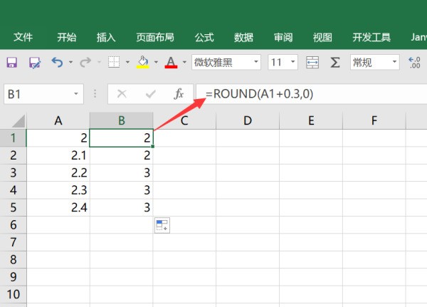Apply cell borders icon
427x307 pixels.
pos(114,62)
